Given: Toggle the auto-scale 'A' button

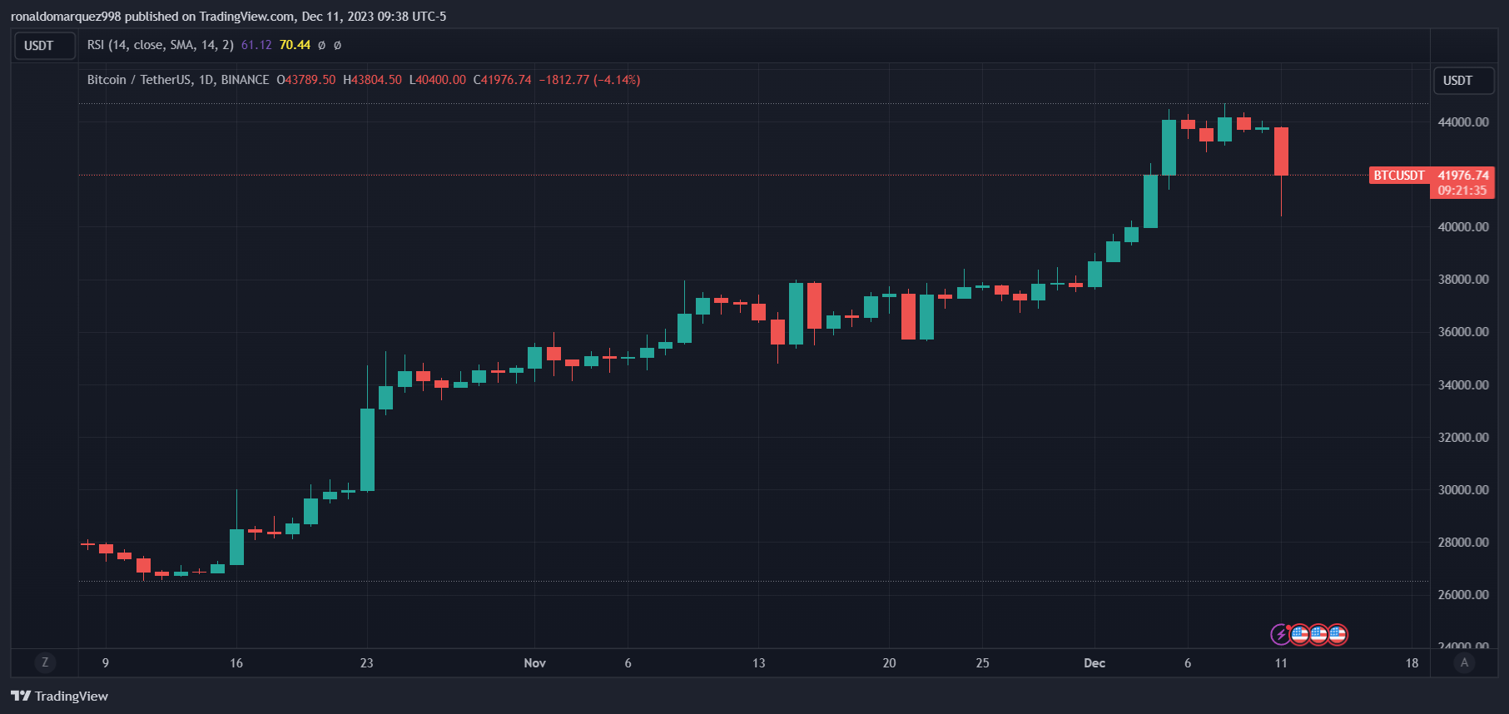Looking at the screenshot, I should click(1464, 662).
